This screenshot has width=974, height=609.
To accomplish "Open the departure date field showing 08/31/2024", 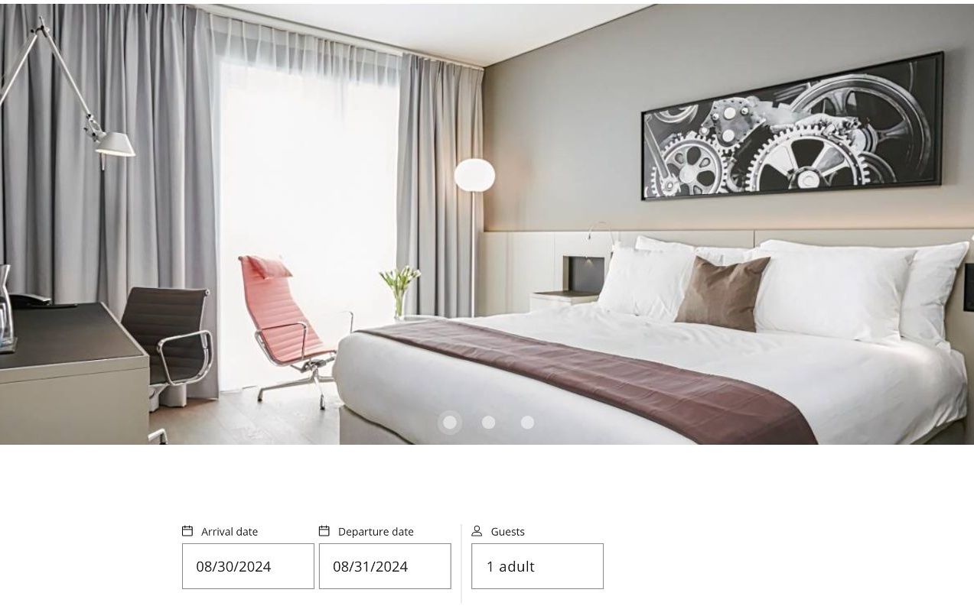I will click(385, 566).
